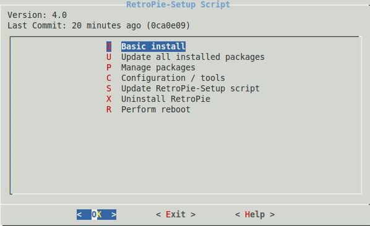Click the red C shortcut letter
Screen dimensions: 370x226
click(x=109, y=78)
